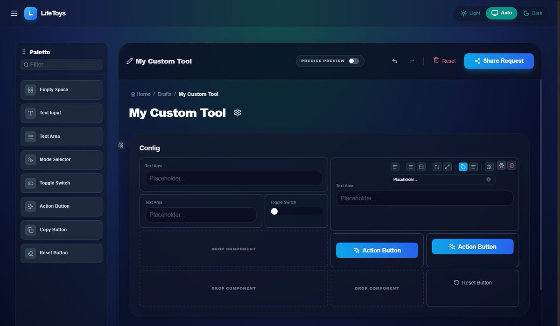The image size is (560, 326).
Task: Click the selected Text Area placeholder field
Action: coord(425,198)
